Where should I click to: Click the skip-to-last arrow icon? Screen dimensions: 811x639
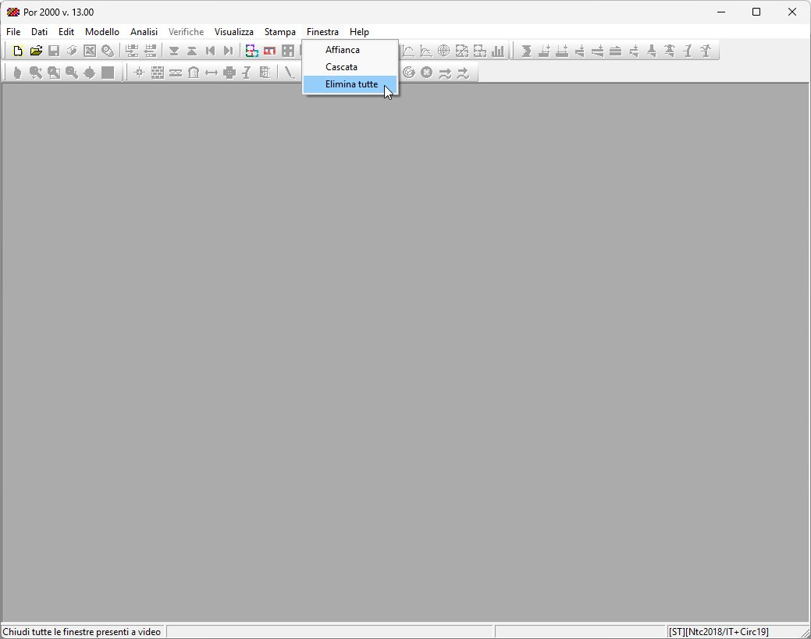228,51
